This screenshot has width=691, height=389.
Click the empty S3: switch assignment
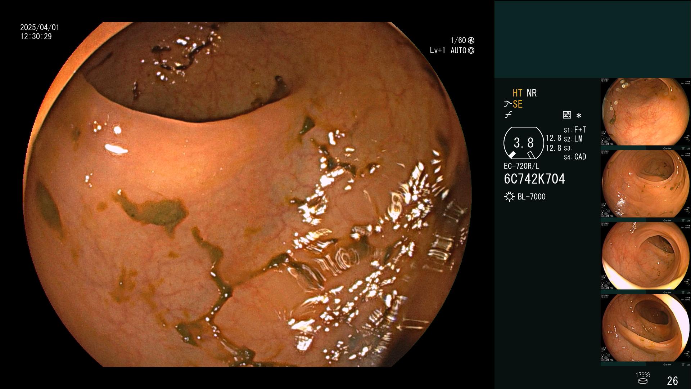[x=568, y=148]
